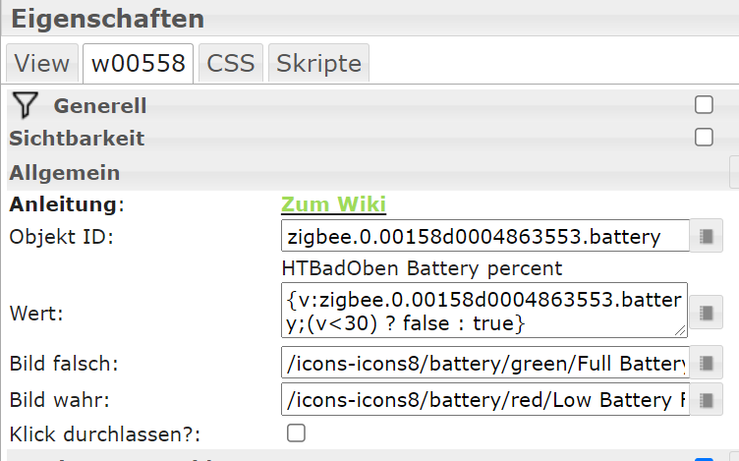Expand the Sichtbarkeit section header

coord(77,139)
